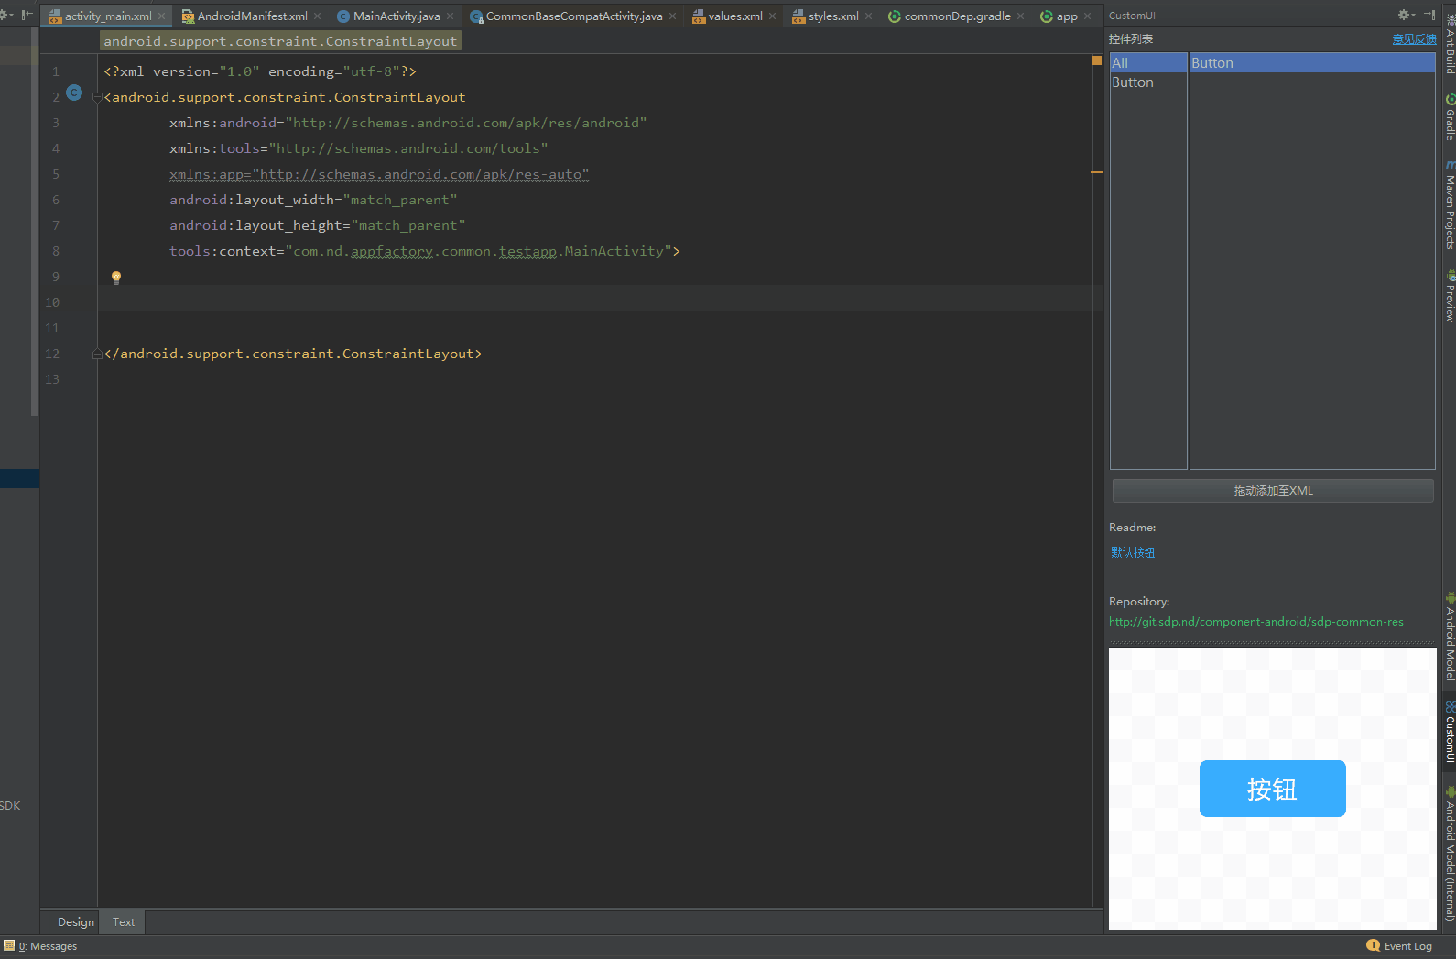Screen dimensions: 1456x959
Task: Select the All category in the widget list
Action: point(1148,62)
